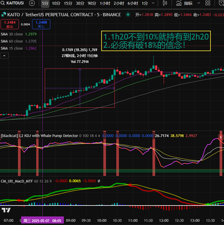224x225 pixels.
Task: Click the alert clock icon
Action: [x=221, y=3]
